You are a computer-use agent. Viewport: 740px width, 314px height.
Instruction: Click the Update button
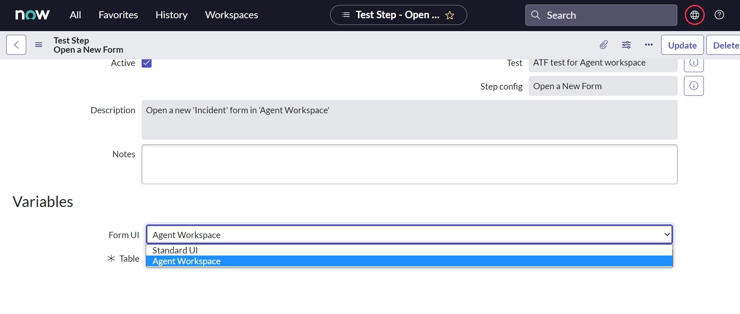tap(681, 45)
